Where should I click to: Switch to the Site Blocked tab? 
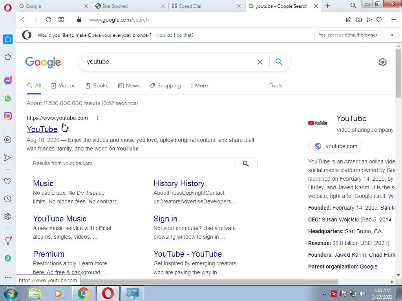[130, 6]
